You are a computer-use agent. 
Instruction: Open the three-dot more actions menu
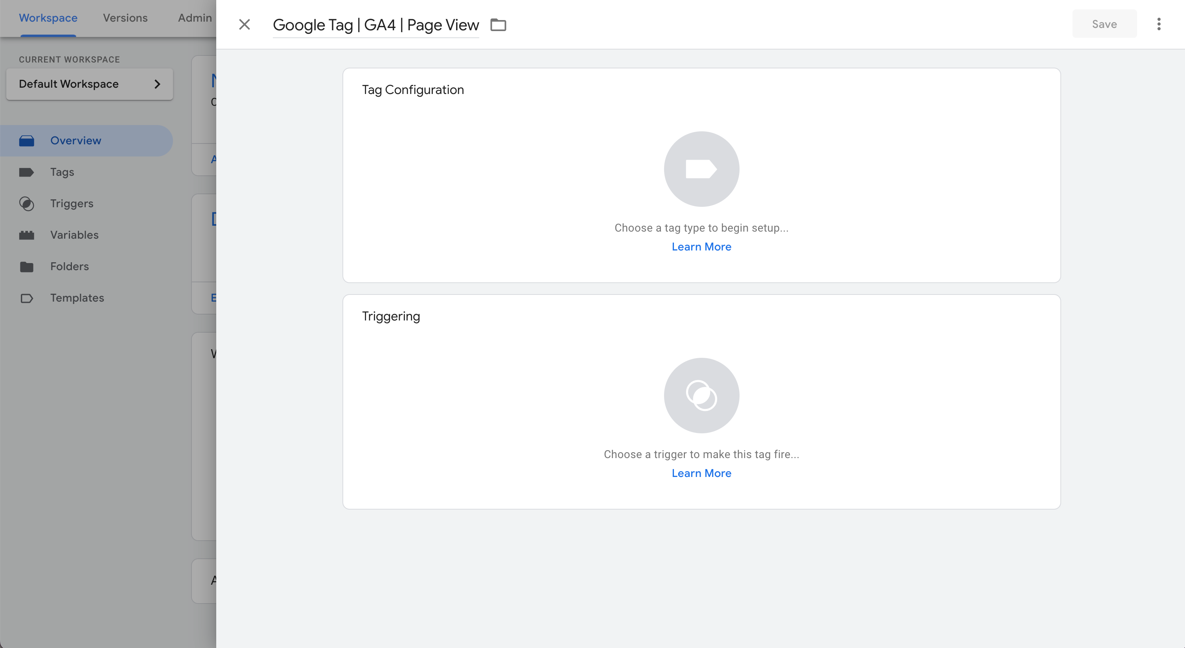coord(1159,24)
